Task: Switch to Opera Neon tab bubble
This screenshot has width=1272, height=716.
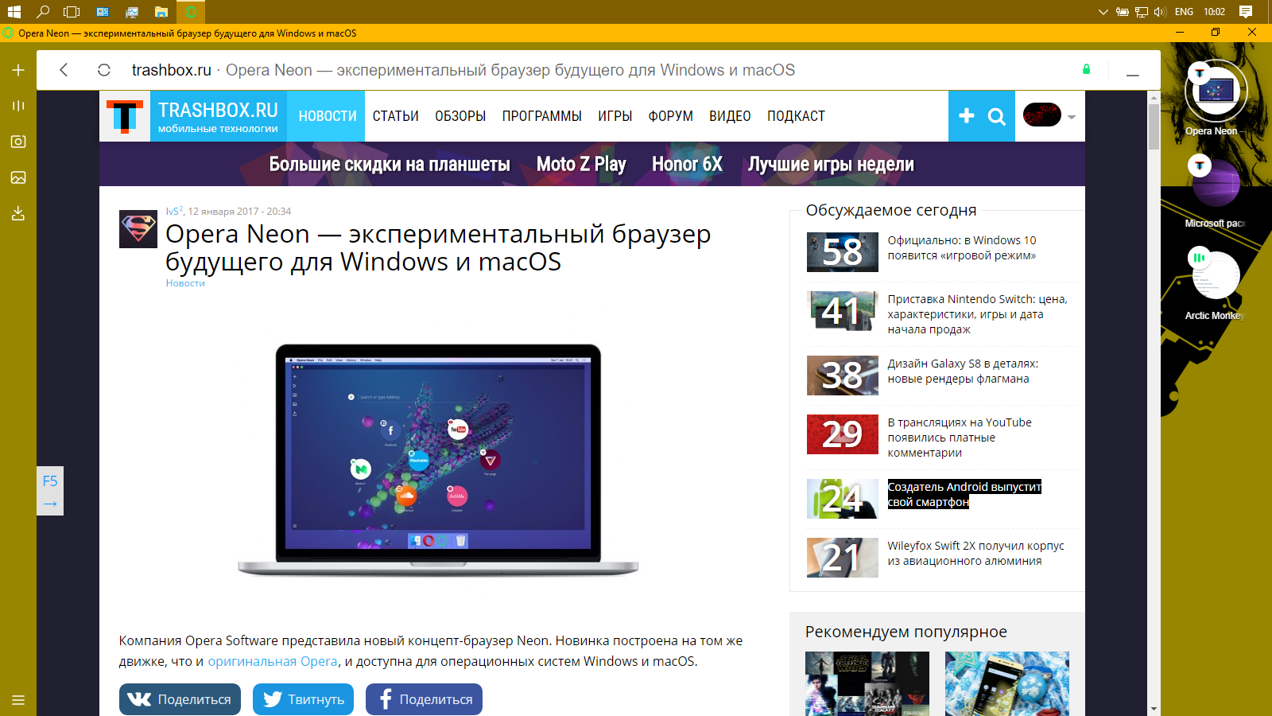Action: click(x=1216, y=91)
